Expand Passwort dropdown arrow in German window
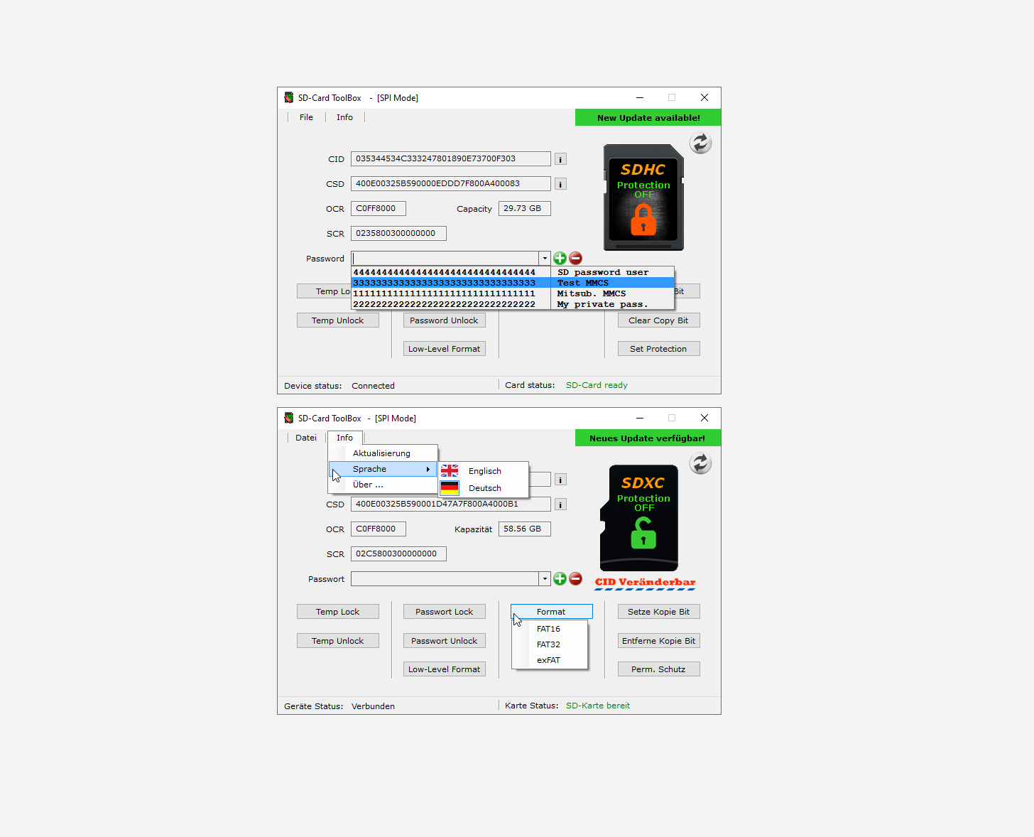 point(545,578)
